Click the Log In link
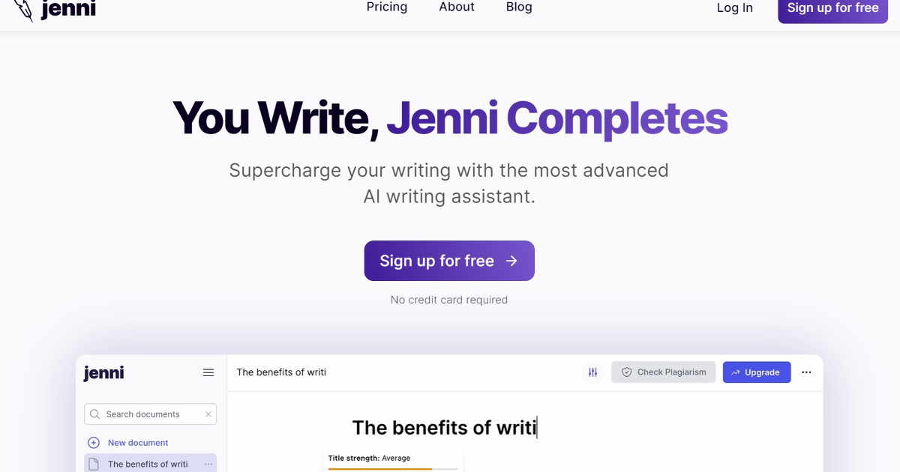This screenshot has height=472, width=900. (x=733, y=8)
